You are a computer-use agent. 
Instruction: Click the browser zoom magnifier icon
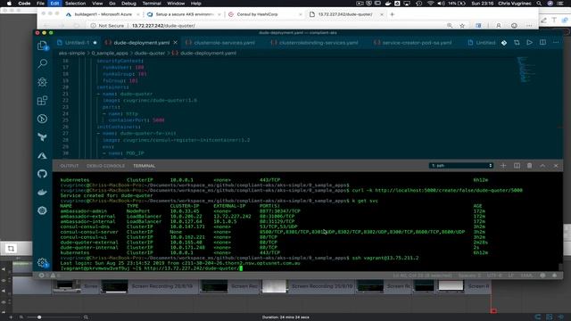point(450,26)
